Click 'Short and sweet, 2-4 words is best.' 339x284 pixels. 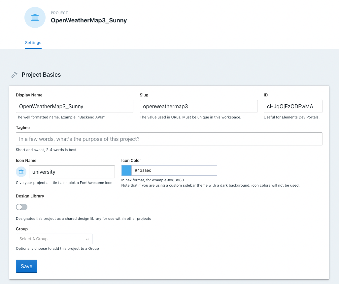(47, 150)
